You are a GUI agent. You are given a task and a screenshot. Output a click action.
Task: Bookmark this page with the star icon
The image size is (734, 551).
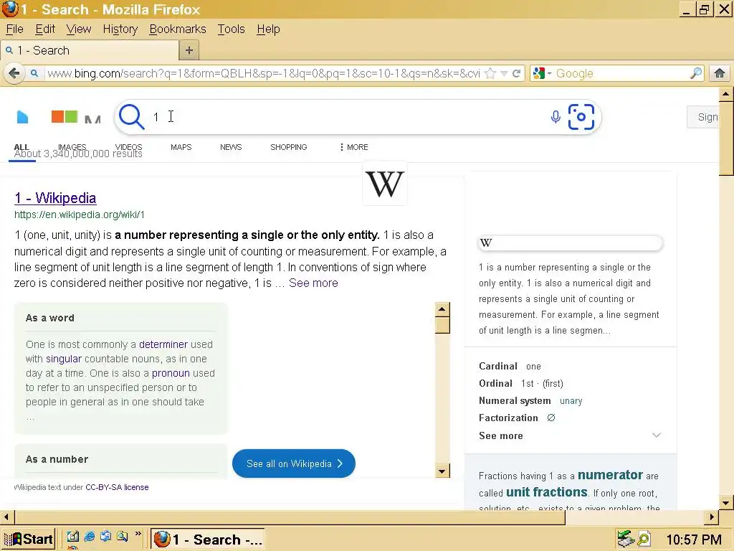click(490, 74)
